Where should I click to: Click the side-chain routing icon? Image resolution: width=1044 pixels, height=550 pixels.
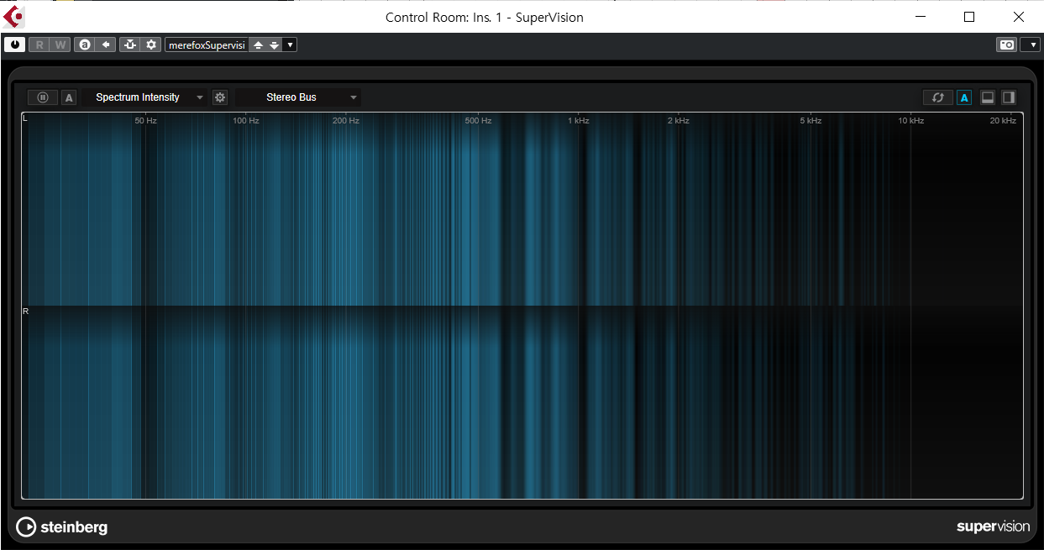coord(129,45)
